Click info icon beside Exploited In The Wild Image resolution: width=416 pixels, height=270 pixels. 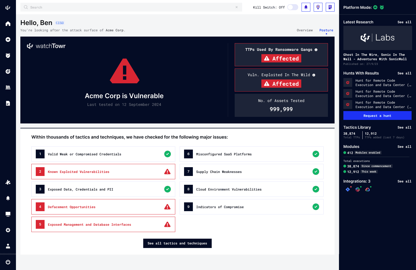click(314, 75)
